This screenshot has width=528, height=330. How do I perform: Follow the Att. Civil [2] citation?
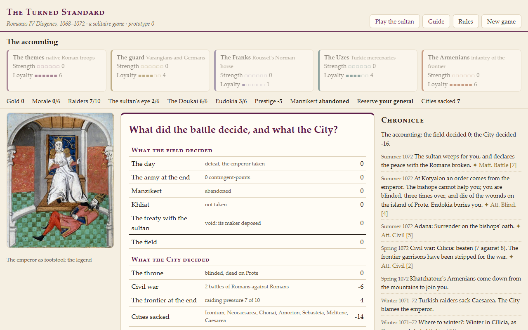point(448,261)
